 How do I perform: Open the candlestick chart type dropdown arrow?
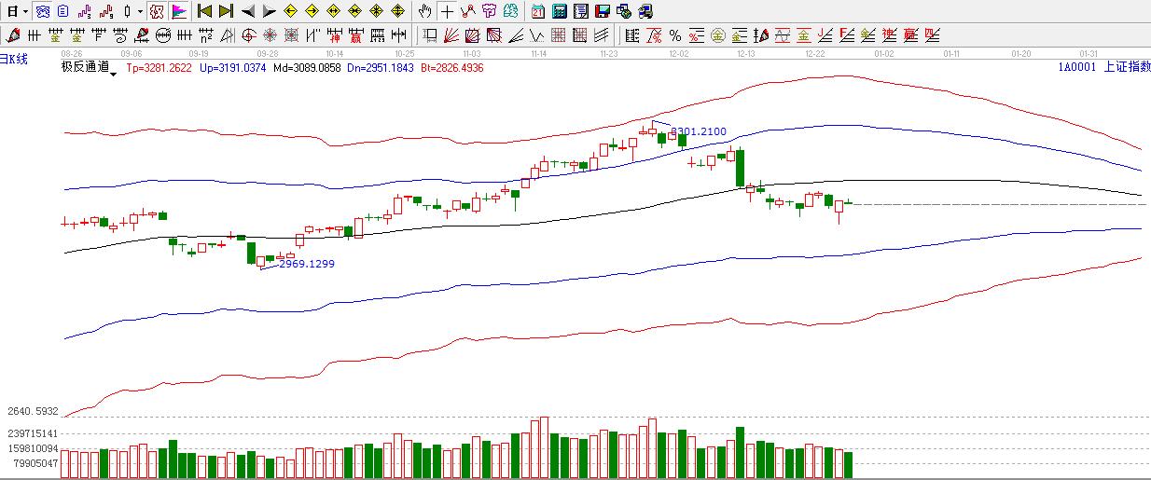[x=140, y=12]
